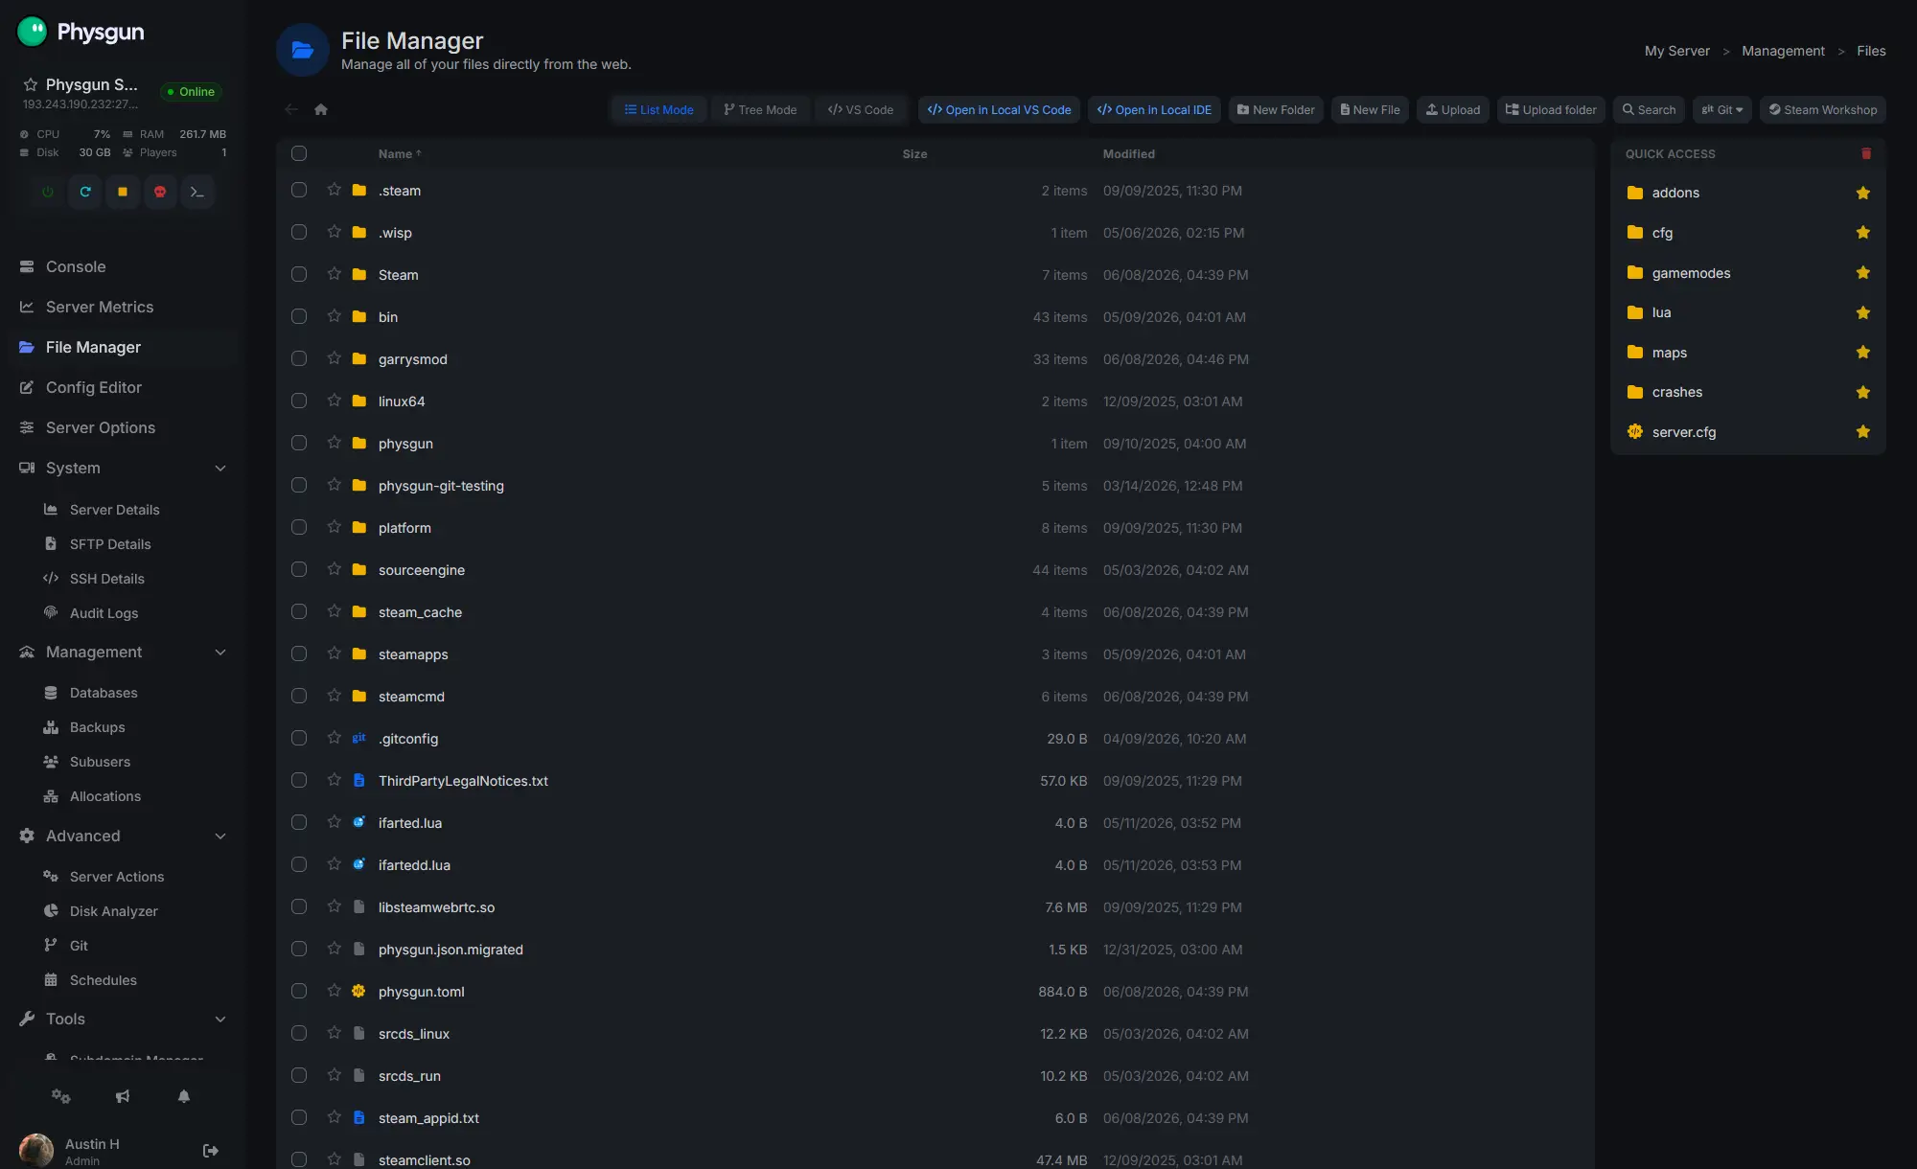Open SFTP Details in sidebar

click(110, 544)
